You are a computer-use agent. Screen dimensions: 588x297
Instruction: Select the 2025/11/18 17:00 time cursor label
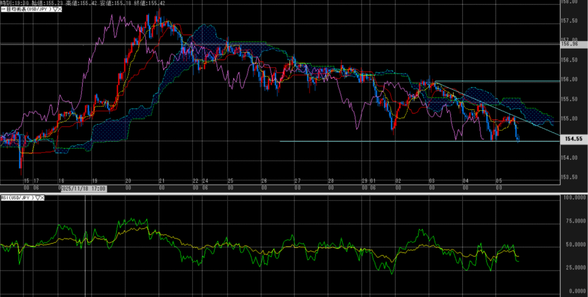click(83, 188)
